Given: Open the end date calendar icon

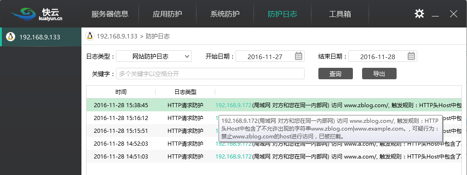Looking at the screenshot, I should (411, 56).
